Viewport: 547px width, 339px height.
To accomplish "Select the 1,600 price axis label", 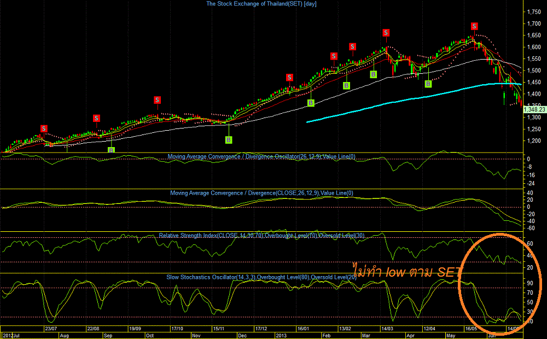I will [534, 47].
